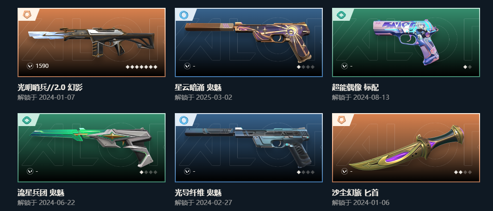Select the 光明哨兵//2.0 幻影 rifle image
Screen dimensions: 493x211
pyautogui.click(x=91, y=42)
